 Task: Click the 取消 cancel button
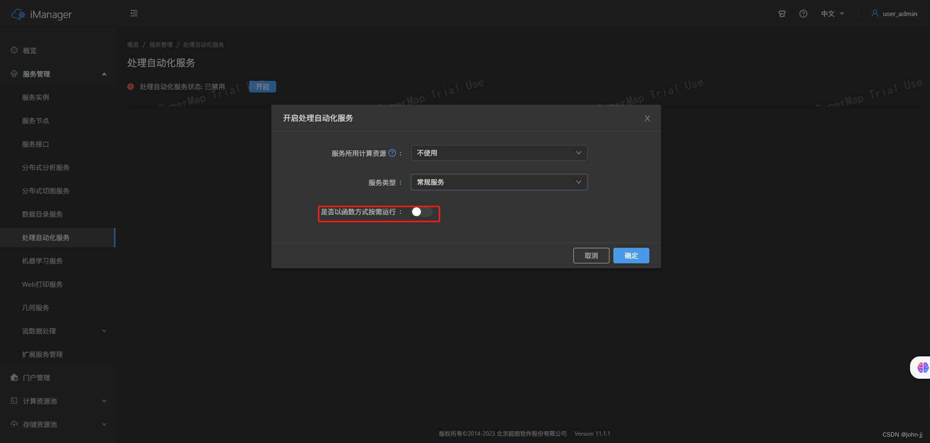(591, 256)
